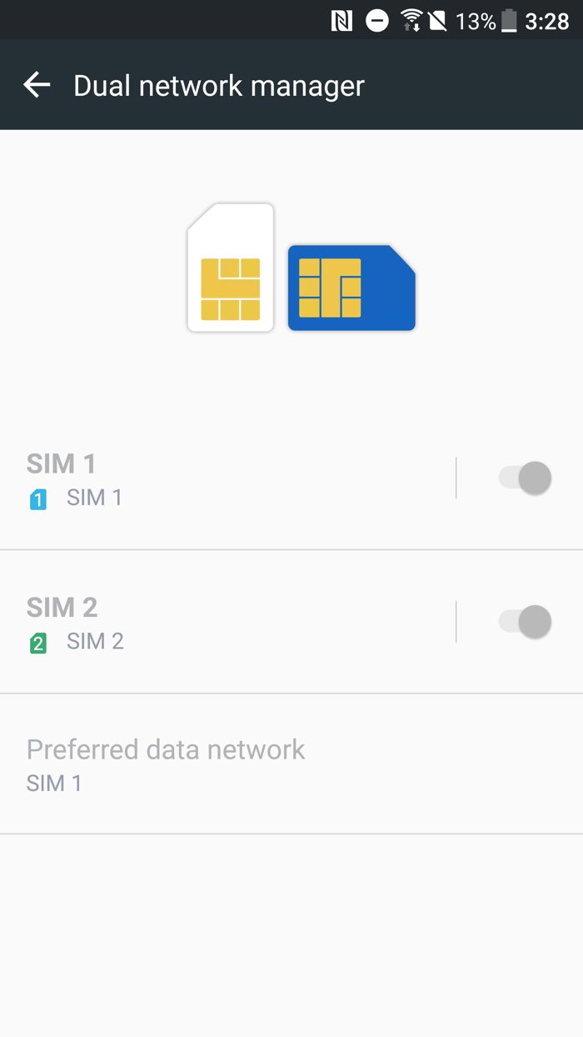
Task: Tap the battery status icon
Action: (x=509, y=21)
